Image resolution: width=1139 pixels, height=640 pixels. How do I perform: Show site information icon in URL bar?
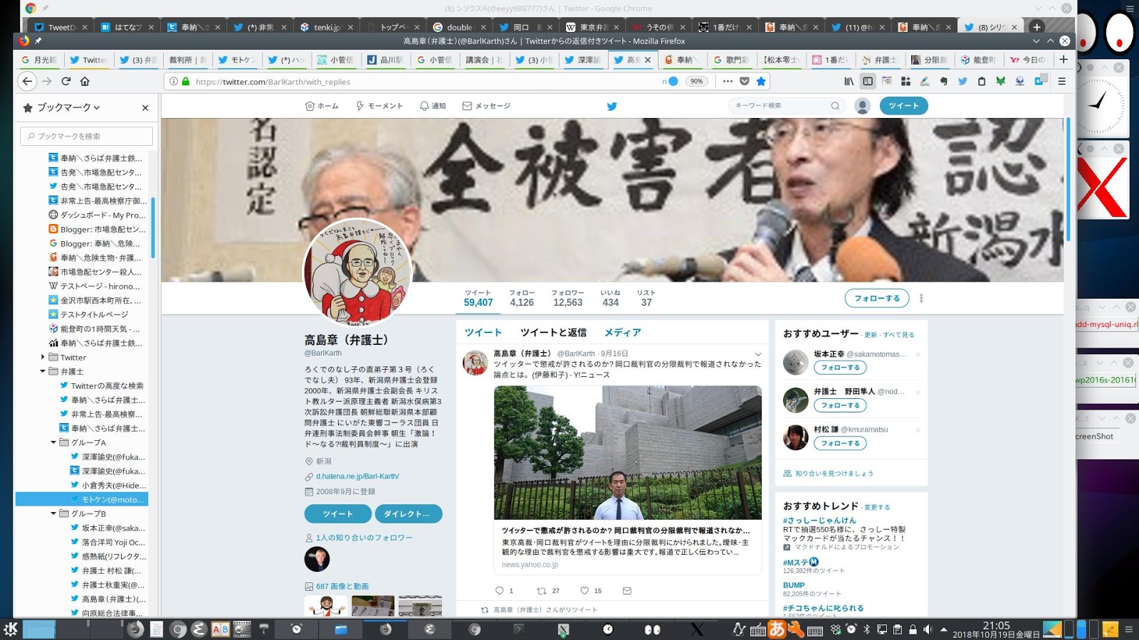174,81
